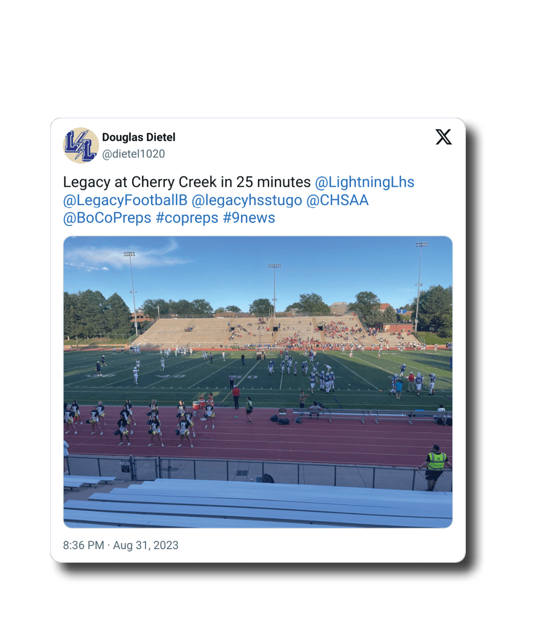Image resolution: width=537 pixels, height=635 pixels.
Task: Open the @BoCoPreps mention
Action: [x=107, y=218]
